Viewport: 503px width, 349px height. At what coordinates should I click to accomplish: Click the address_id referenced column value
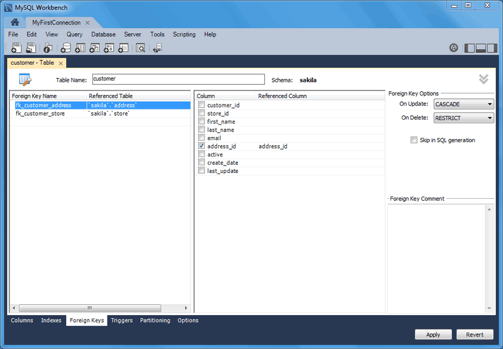(273, 147)
